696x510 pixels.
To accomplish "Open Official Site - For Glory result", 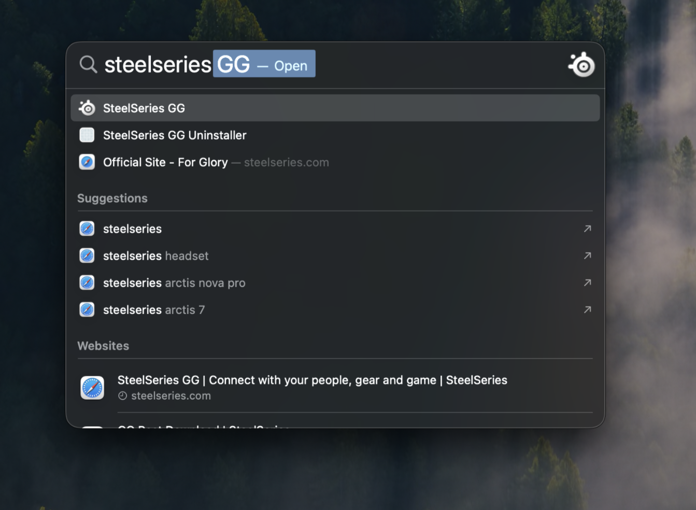I will 335,162.
